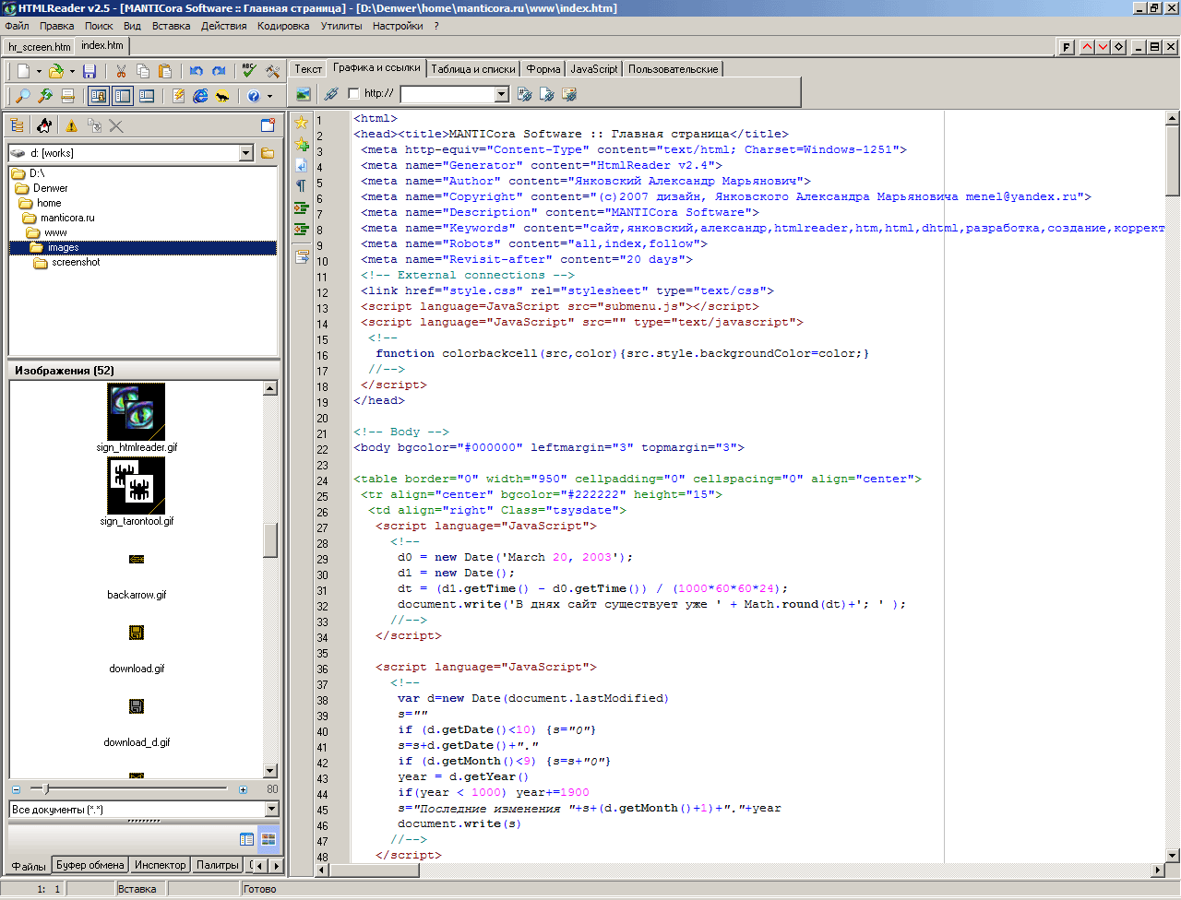1181x900 pixels.
Task: Open settings with the crossed tools icon
Action: tap(272, 71)
